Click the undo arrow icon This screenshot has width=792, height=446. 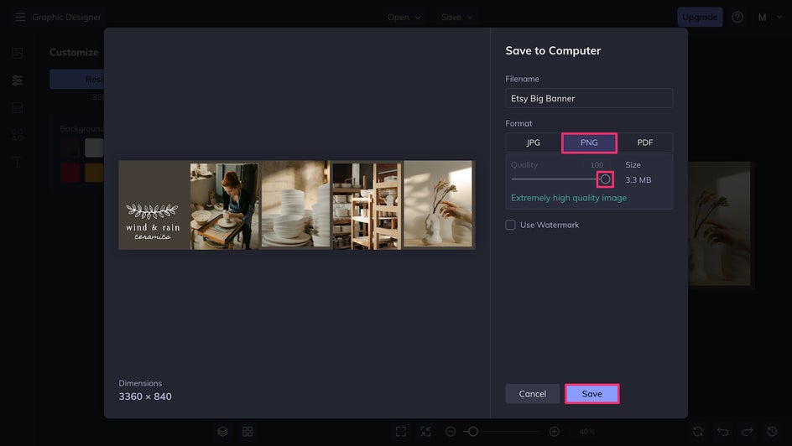tap(723, 432)
